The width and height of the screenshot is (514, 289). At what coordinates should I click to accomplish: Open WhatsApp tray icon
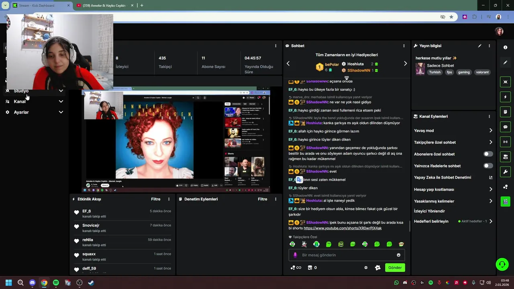pyautogui.click(x=396, y=283)
